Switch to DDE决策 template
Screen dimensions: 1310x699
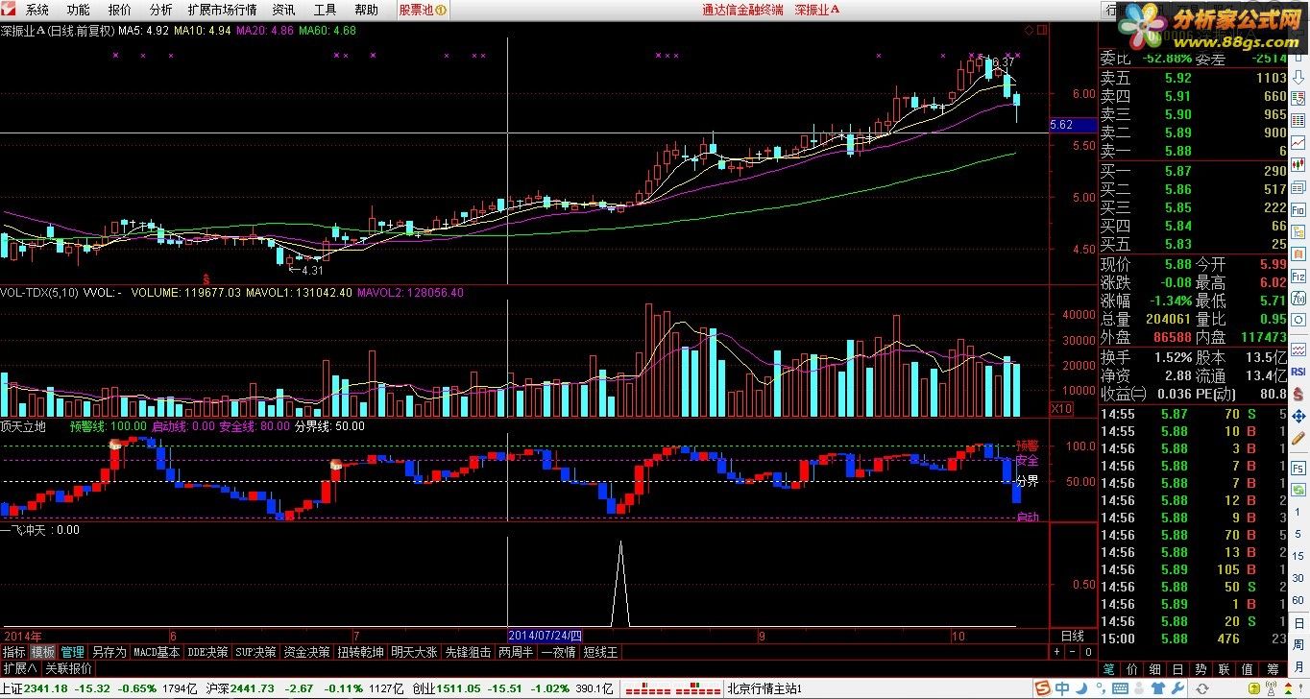click(208, 651)
